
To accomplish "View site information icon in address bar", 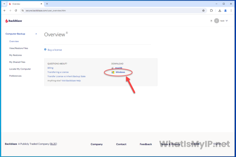I will [x=22, y=10].
